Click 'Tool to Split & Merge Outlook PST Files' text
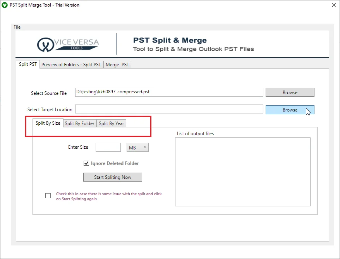Image resolution: width=340 pixels, height=259 pixels. (193, 49)
